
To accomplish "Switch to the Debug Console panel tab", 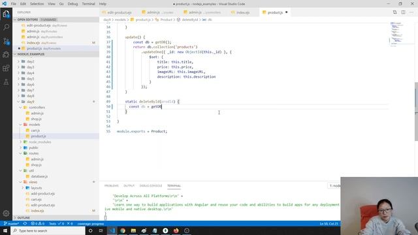I will [x=151, y=185].
